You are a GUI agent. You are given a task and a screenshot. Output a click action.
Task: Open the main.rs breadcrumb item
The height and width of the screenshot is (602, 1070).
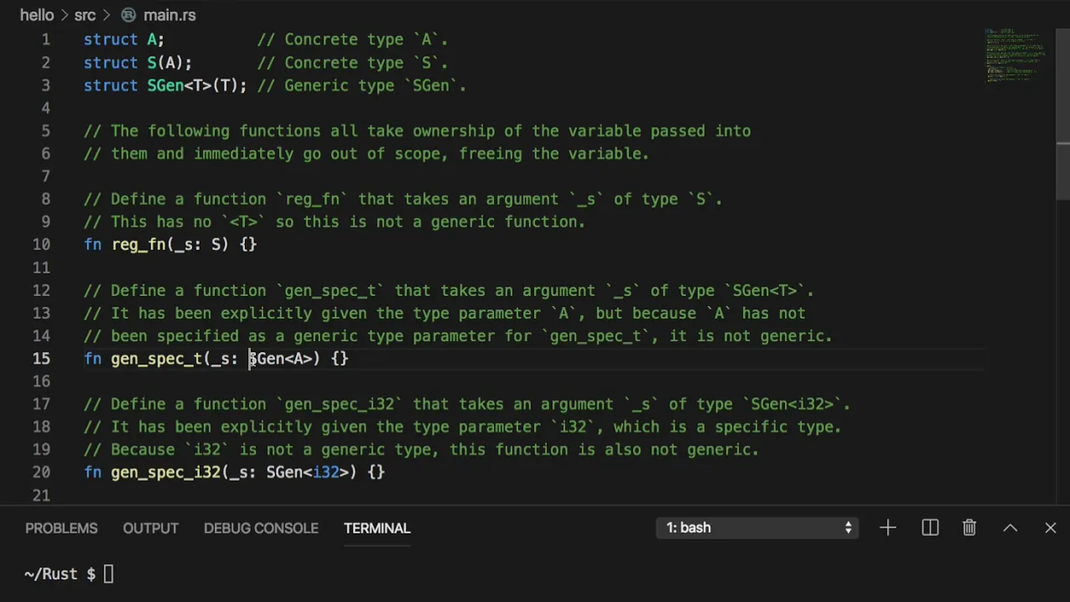(159, 15)
